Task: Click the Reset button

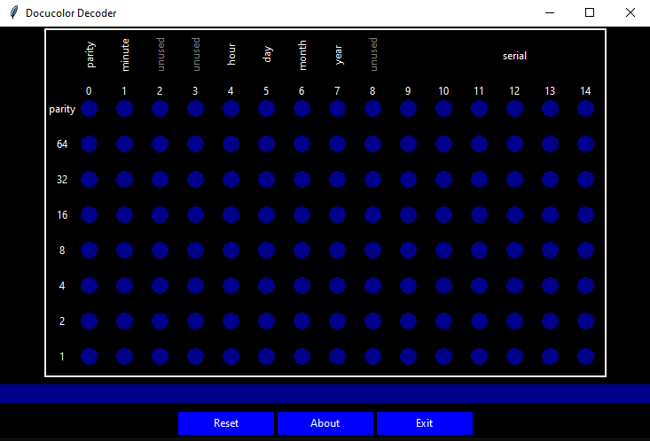Action: point(226,422)
